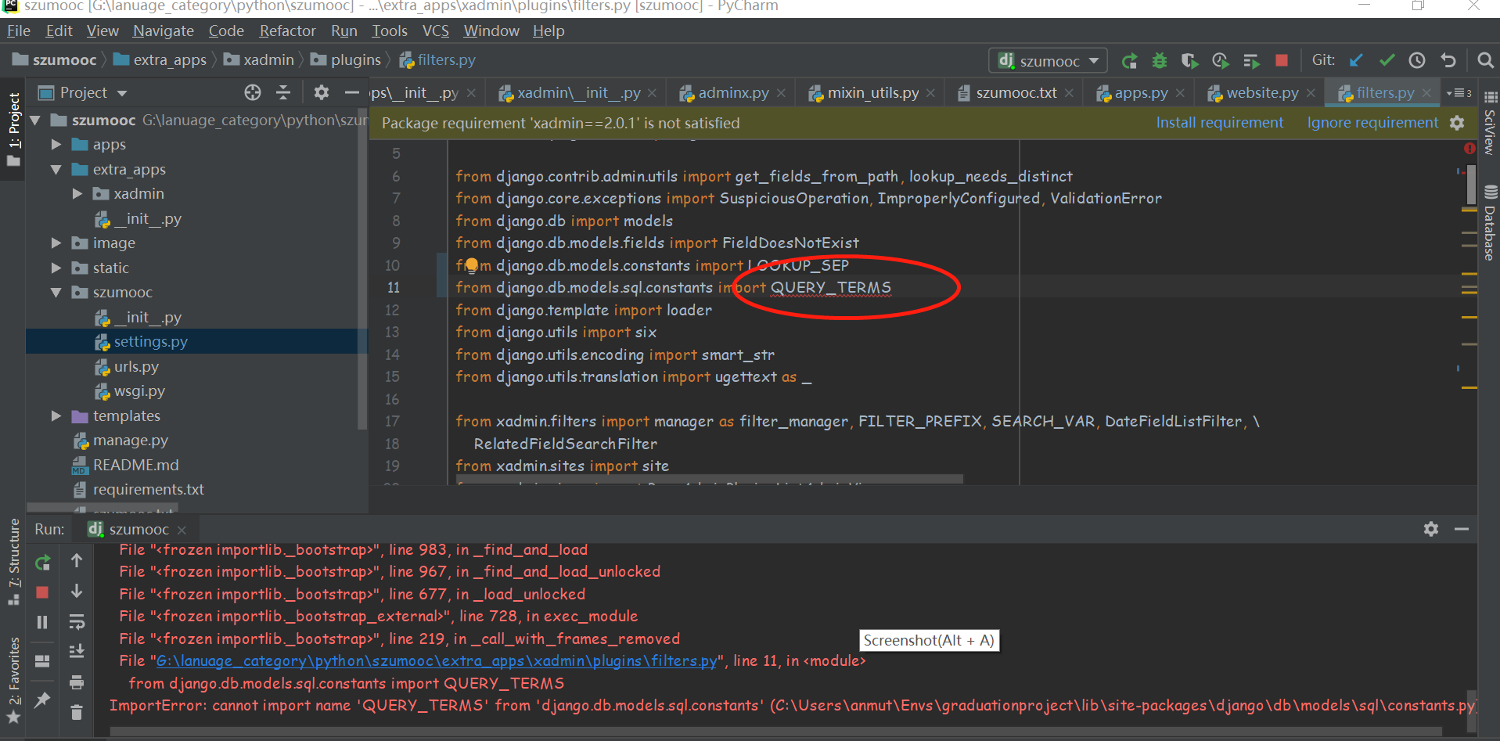Switch to website.py tab
The height and width of the screenshot is (741, 1500).
tap(1262, 92)
